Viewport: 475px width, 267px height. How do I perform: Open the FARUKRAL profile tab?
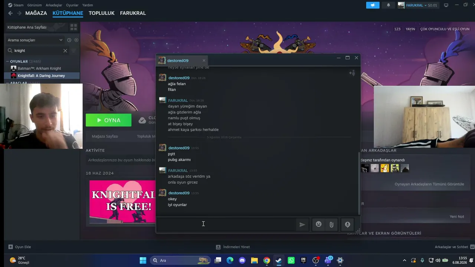pyautogui.click(x=133, y=13)
